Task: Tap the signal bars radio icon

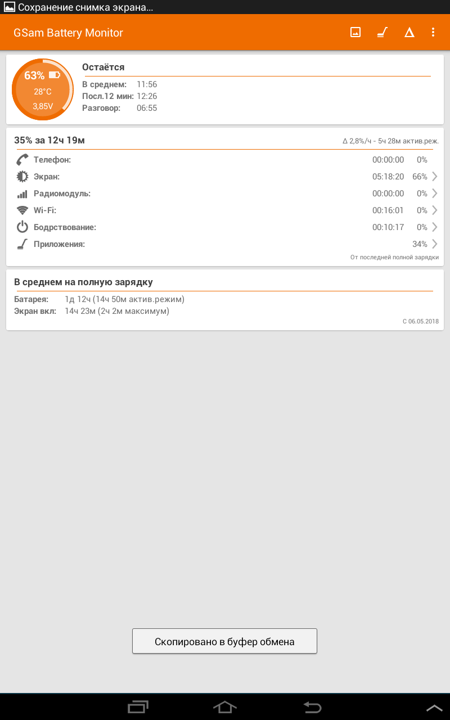Action: coord(22,194)
